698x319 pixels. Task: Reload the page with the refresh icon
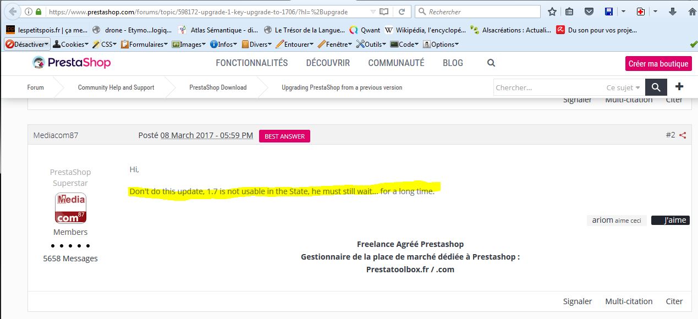402,12
